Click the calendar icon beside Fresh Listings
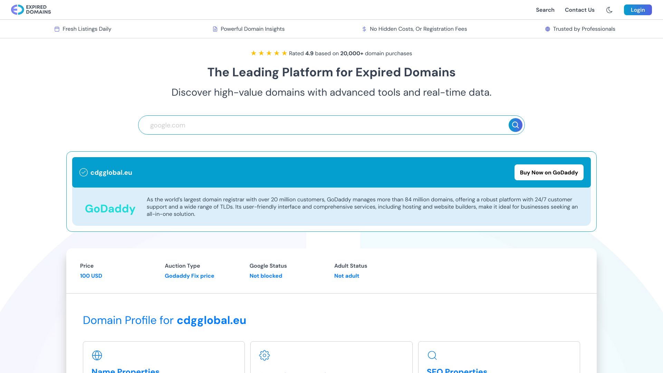The width and height of the screenshot is (663, 373). click(x=57, y=29)
